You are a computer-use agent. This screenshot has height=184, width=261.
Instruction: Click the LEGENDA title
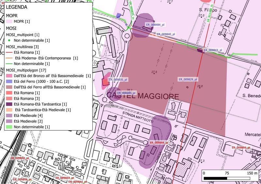coord(16,7)
